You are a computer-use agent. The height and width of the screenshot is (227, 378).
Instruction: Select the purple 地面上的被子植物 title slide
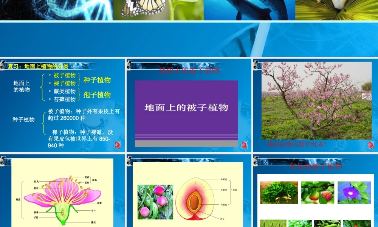pos(189,106)
